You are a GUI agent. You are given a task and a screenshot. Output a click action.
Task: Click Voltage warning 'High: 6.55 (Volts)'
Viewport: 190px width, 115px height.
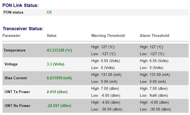106,61
